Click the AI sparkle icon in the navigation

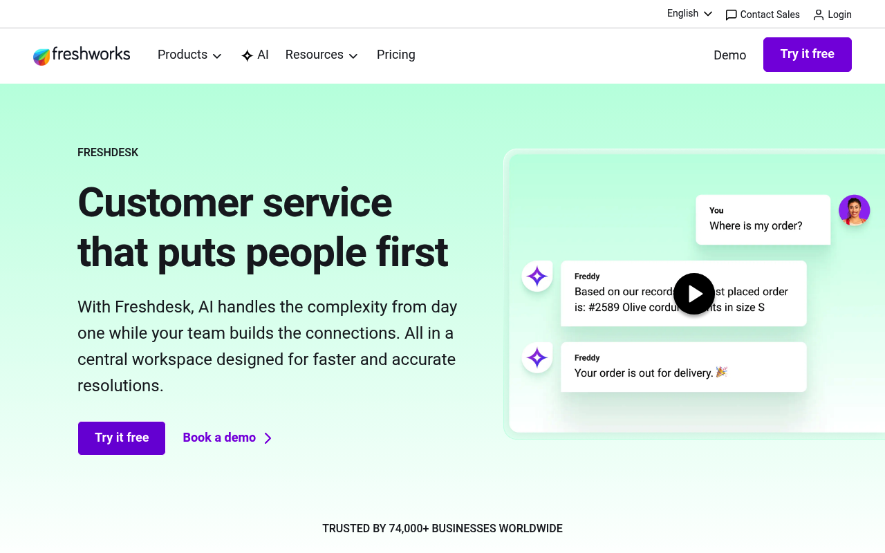click(245, 55)
